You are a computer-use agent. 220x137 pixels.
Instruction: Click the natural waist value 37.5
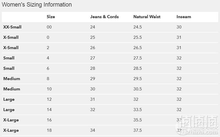pos(137,130)
